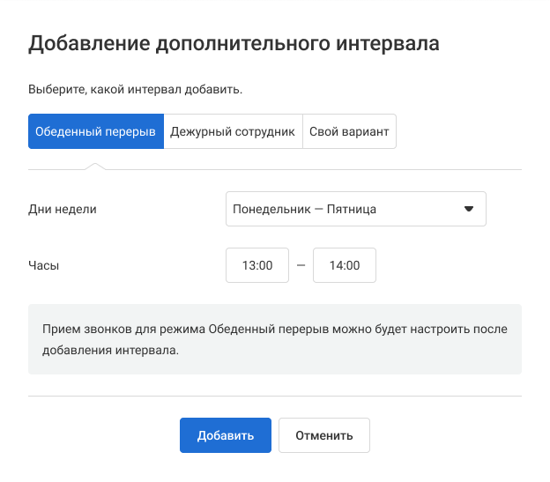550x482 pixels.
Task: Open the Свой вариант tab
Action: [349, 131]
